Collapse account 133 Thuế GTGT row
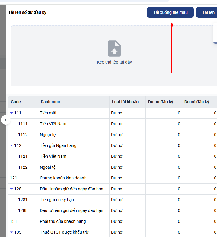Image resolution: width=217 pixels, height=237 pixels. pyautogui.click(x=11, y=232)
